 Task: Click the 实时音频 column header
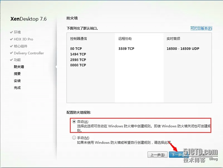[173, 38]
